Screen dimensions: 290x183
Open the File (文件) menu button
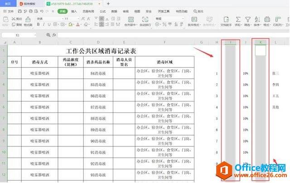click(x=9, y=11)
